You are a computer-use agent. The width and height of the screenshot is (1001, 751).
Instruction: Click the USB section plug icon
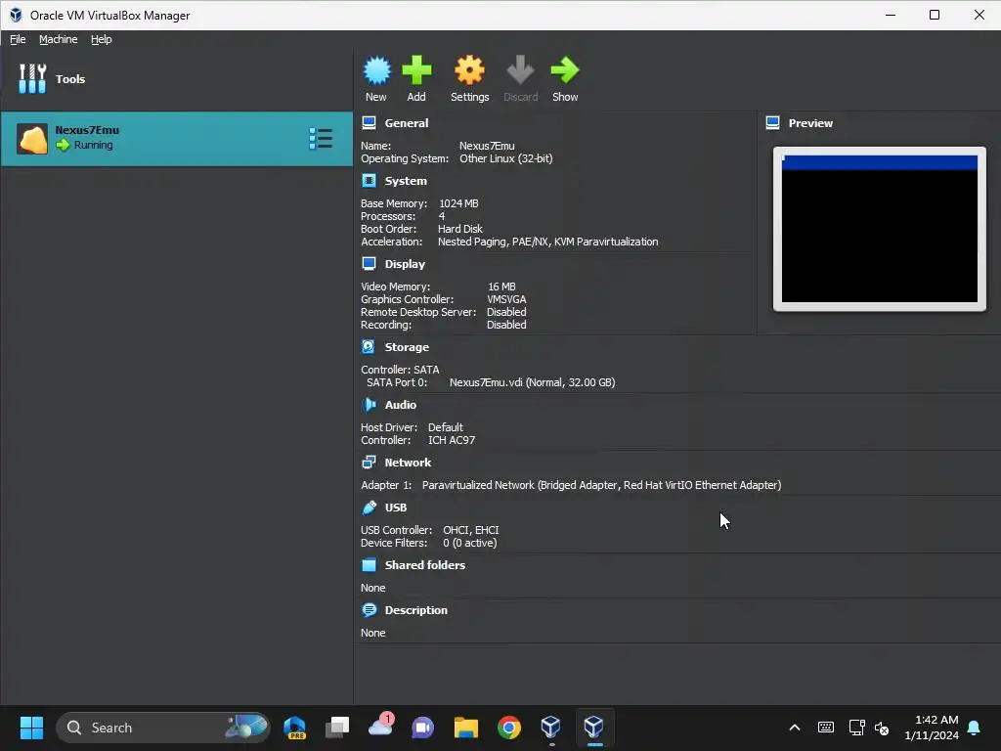[x=369, y=508]
